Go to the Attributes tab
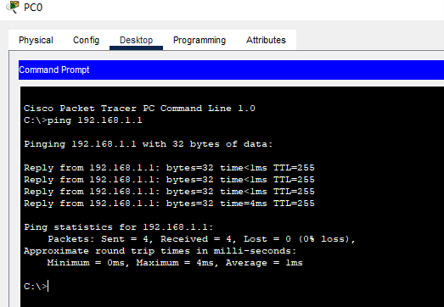Viewport: 444px width, 307px height. [266, 40]
